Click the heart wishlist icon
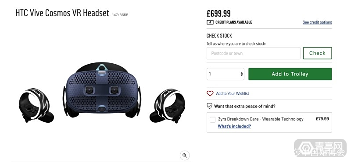 point(210,93)
